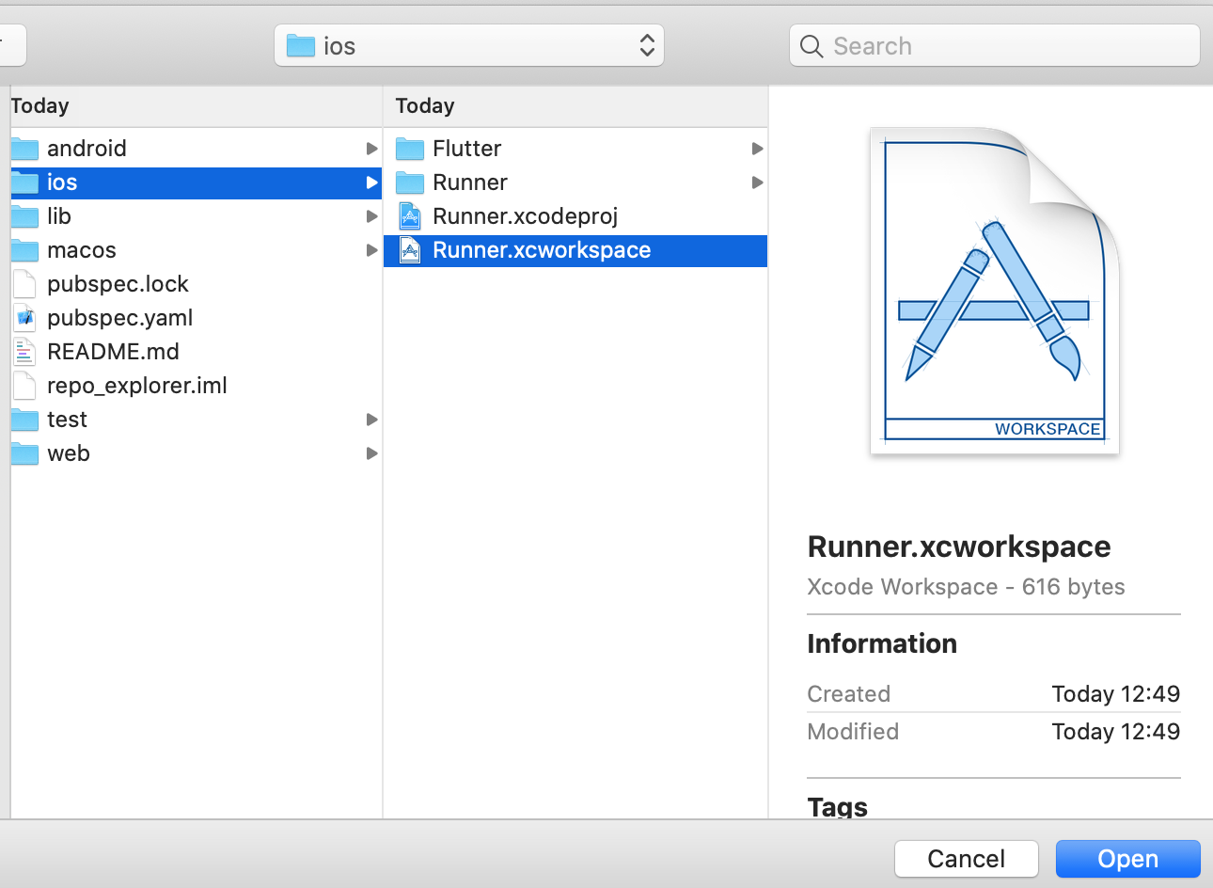Select the pubspec.yaml file name
This screenshot has height=888, width=1213.
(x=120, y=318)
